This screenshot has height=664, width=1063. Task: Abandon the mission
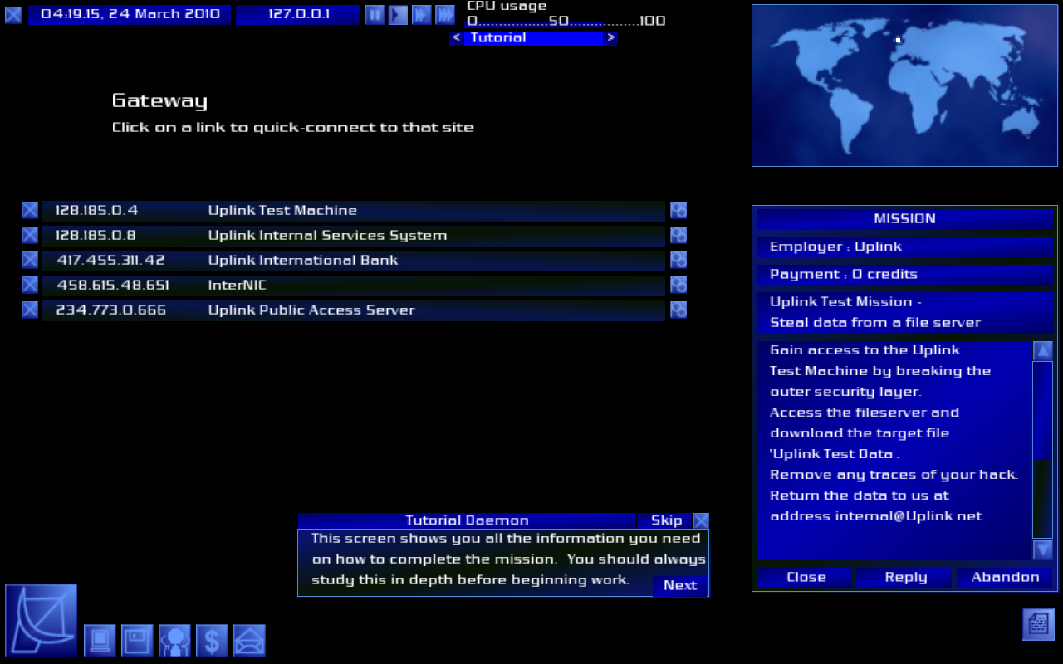[x=1005, y=577]
